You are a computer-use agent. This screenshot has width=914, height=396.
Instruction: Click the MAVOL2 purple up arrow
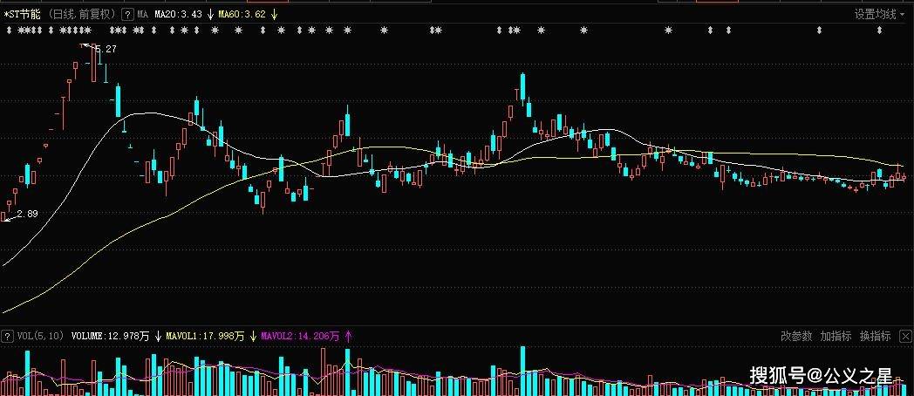[x=349, y=336]
